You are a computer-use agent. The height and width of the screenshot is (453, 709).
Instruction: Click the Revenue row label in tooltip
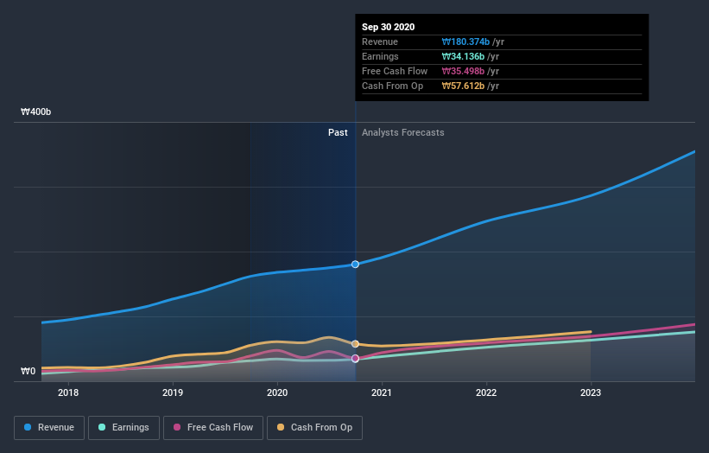pyautogui.click(x=380, y=41)
